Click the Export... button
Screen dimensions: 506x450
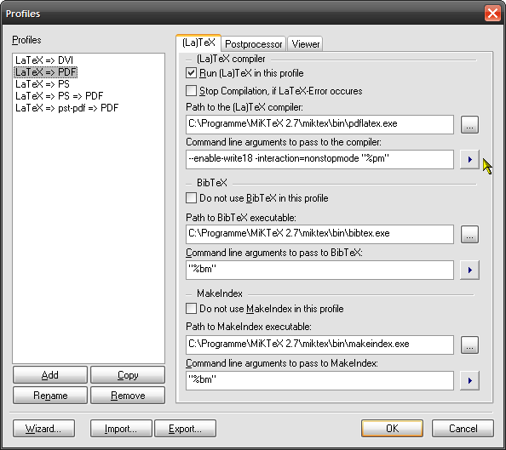click(x=185, y=429)
